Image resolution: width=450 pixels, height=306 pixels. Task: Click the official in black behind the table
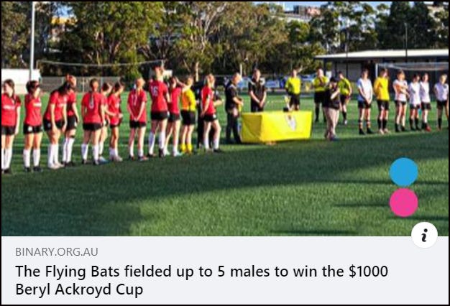point(257,91)
